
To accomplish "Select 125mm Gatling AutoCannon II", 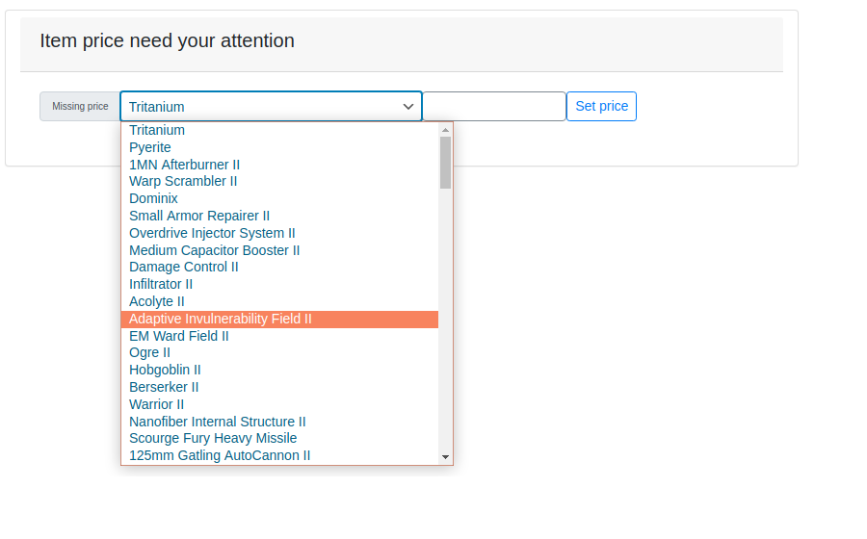I will click(279, 455).
